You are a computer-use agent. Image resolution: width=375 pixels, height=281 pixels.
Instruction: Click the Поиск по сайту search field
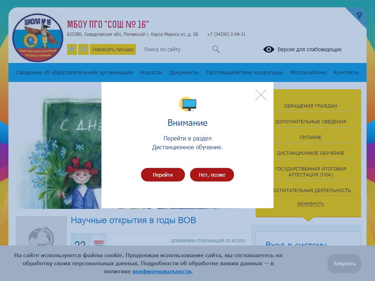coord(176,49)
